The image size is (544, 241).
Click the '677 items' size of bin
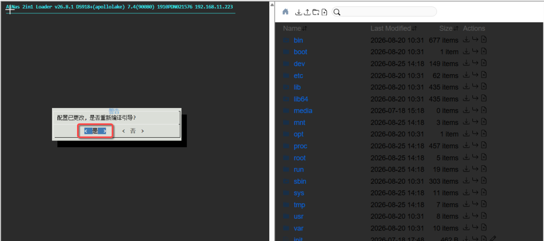click(x=444, y=40)
